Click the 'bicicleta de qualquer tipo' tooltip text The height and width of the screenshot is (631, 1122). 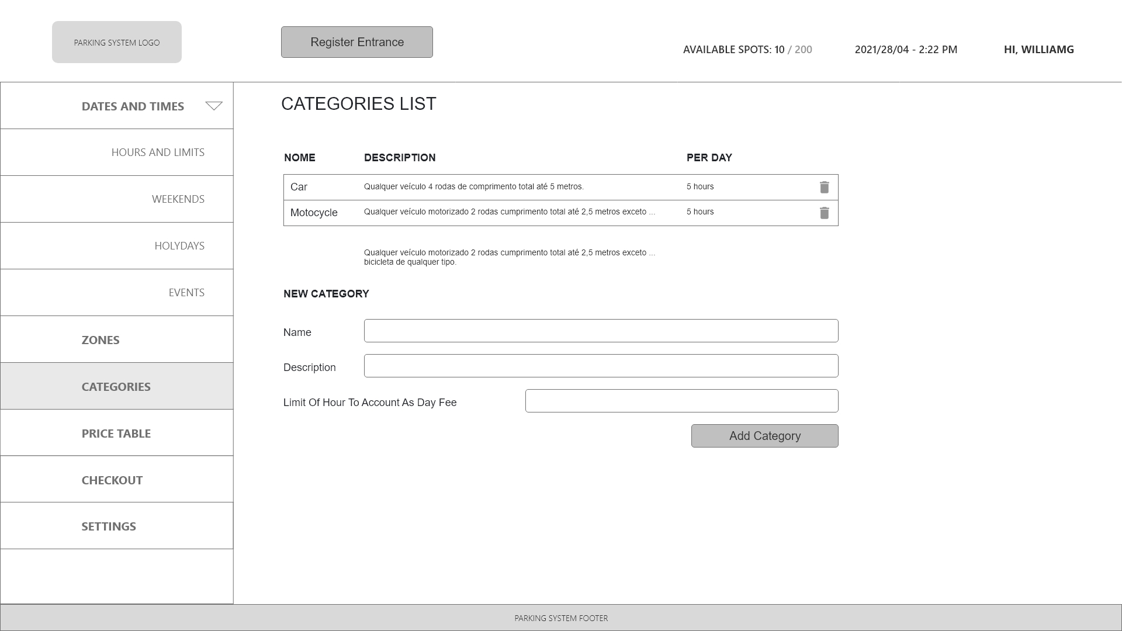point(410,262)
